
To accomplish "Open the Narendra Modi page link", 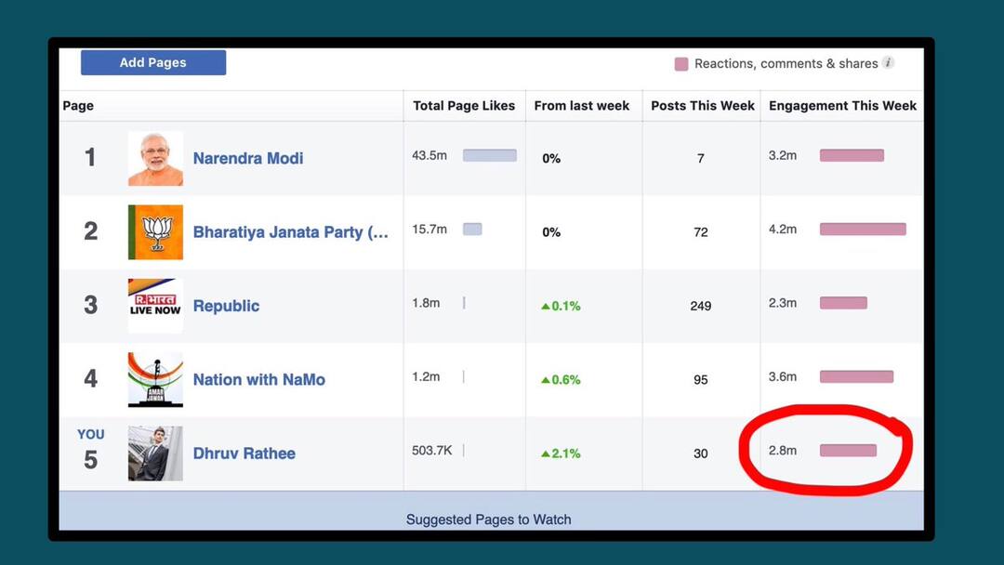I will [248, 158].
